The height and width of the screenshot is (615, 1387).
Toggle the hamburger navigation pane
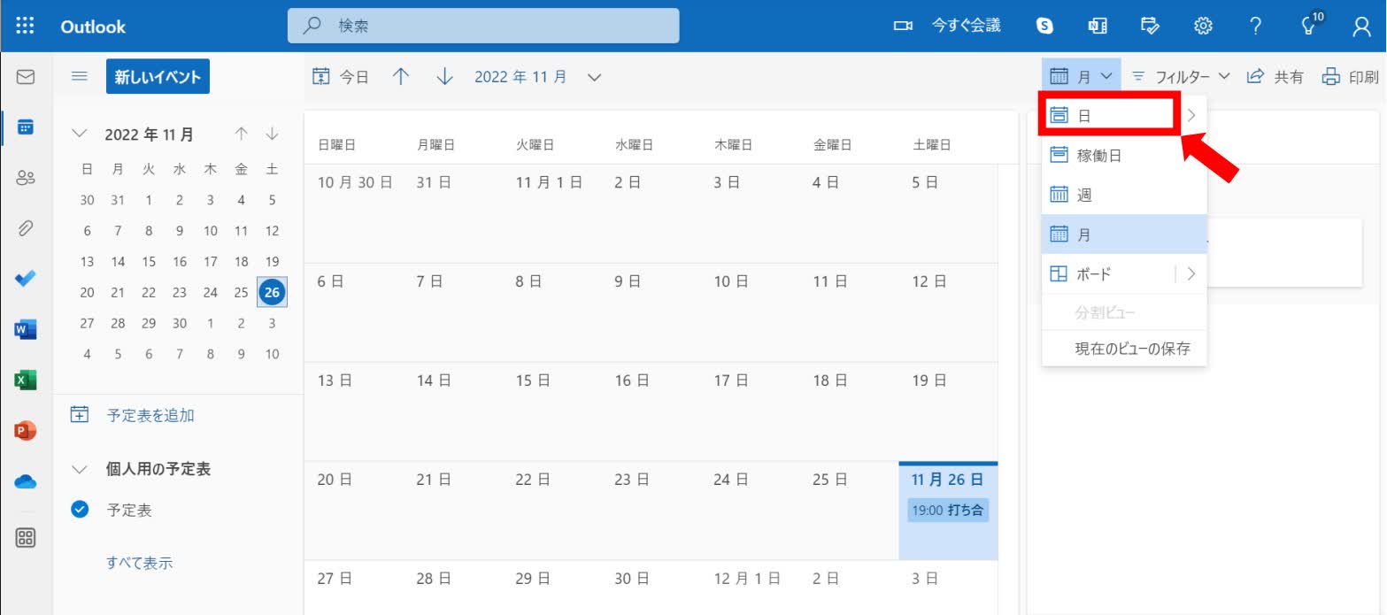[79, 77]
